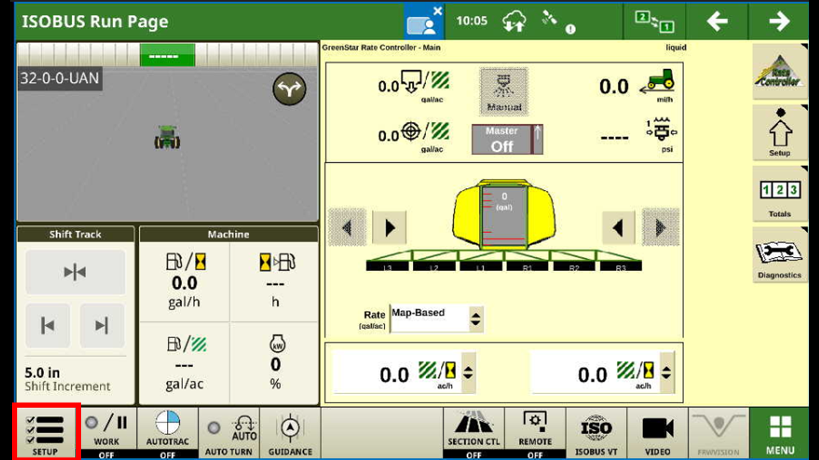Click the greyed left boom arrow pointing left

(x=347, y=227)
